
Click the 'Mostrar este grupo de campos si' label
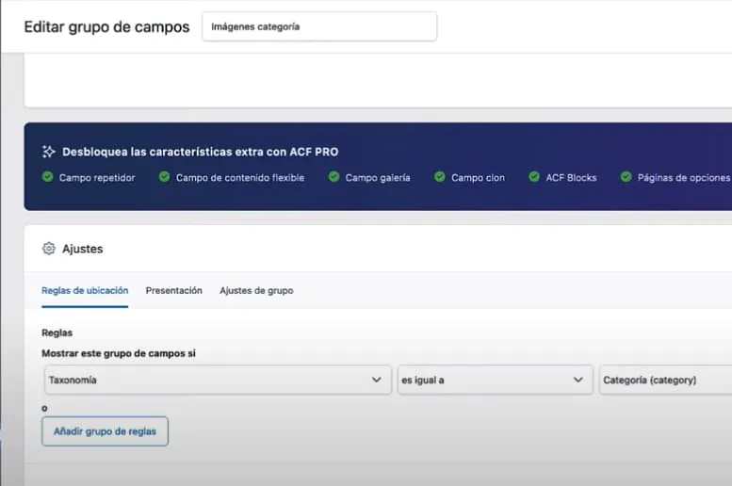(119, 353)
